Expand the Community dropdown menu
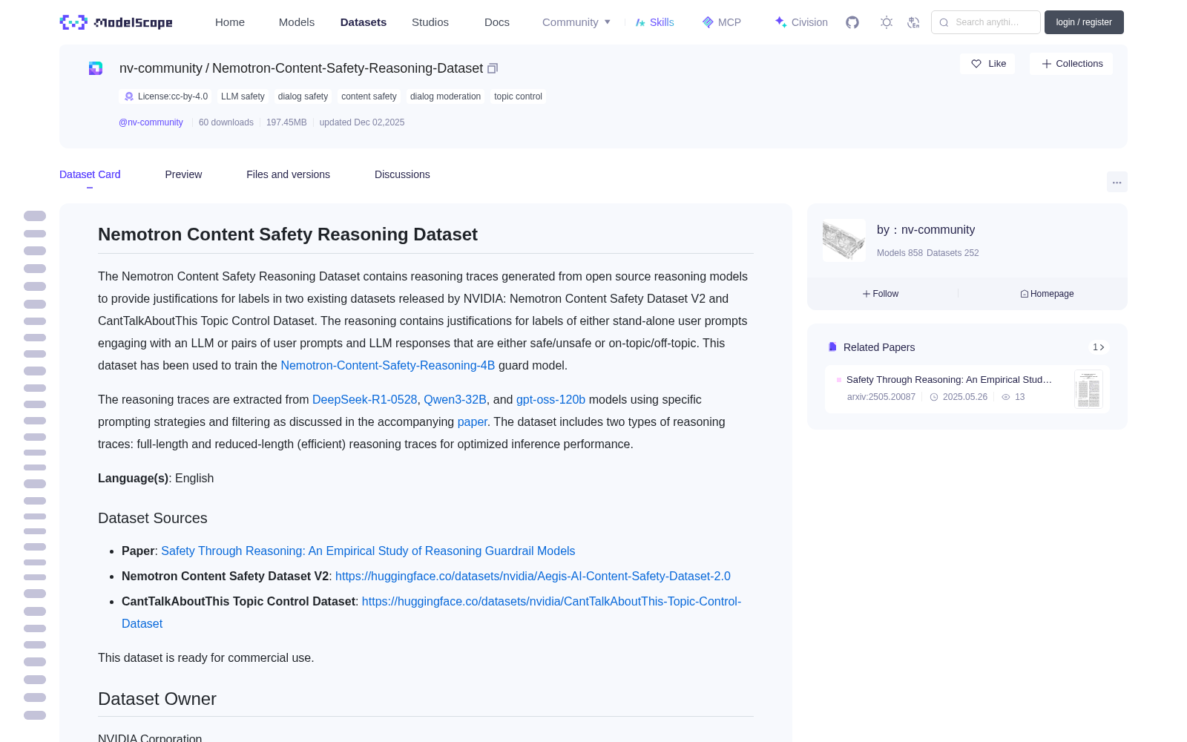 [576, 22]
